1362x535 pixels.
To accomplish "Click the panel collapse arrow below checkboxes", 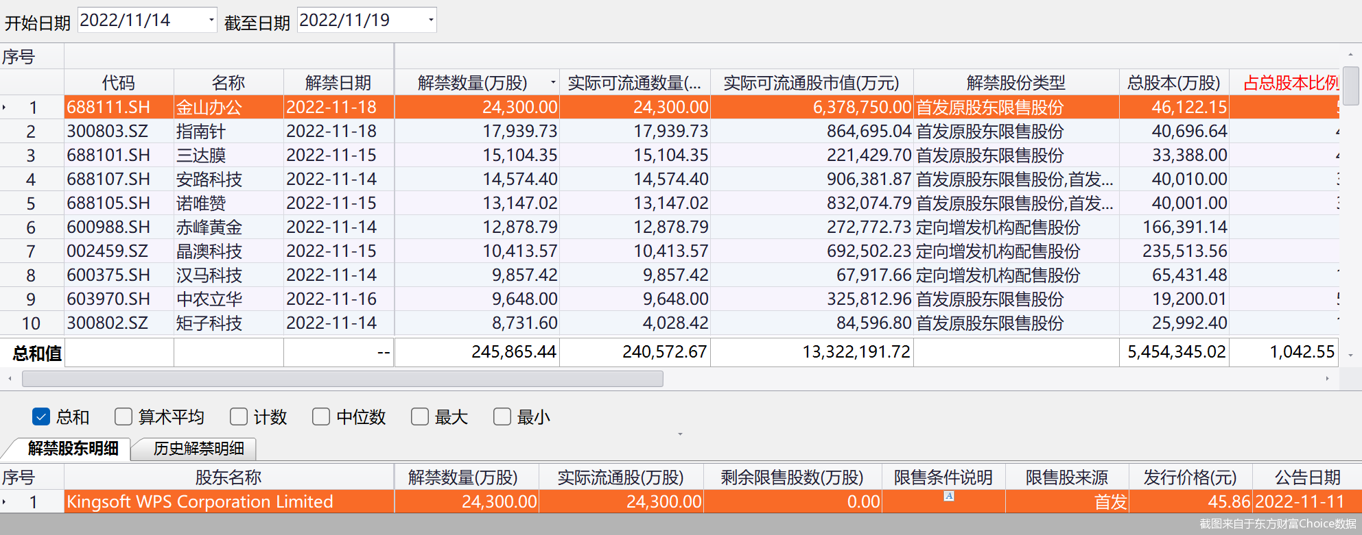I will [680, 434].
